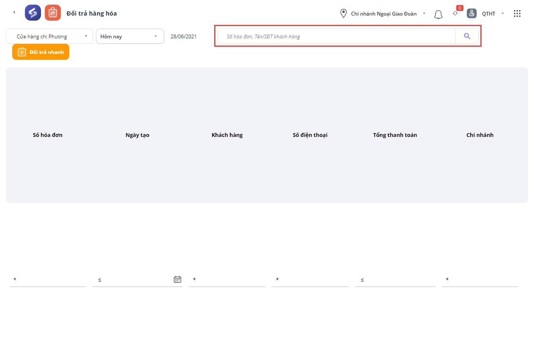The width and height of the screenshot is (534, 340).
Task: Sort by the Chi nhánh column header
Action: tap(480, 135)
